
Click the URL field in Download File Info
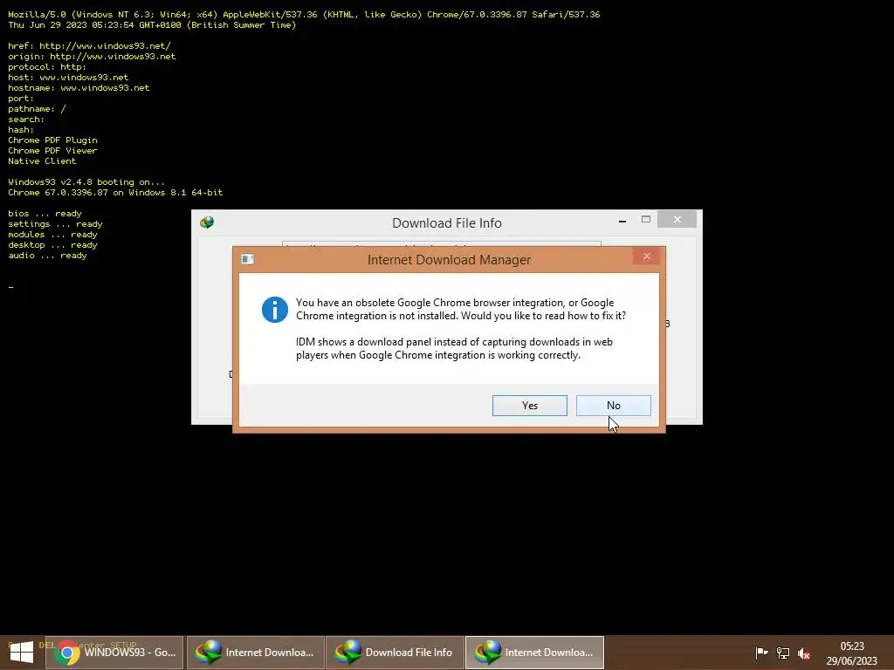(x=441, y=244)
